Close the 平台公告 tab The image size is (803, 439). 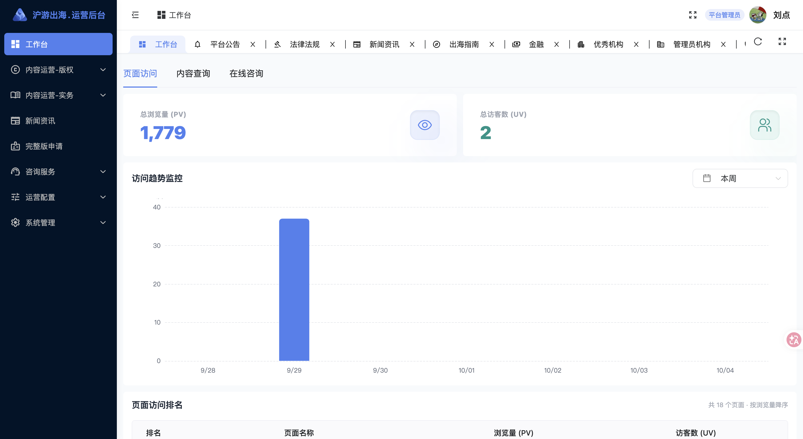(253, 45)
